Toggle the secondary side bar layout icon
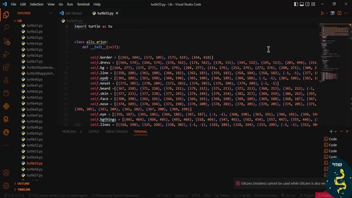This screenshot has width=352, height=198. 307,4
